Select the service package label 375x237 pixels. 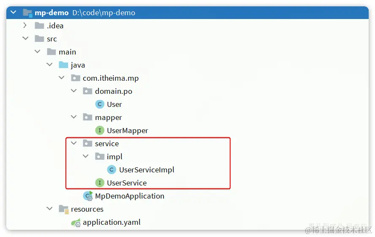tap(107, 144)
